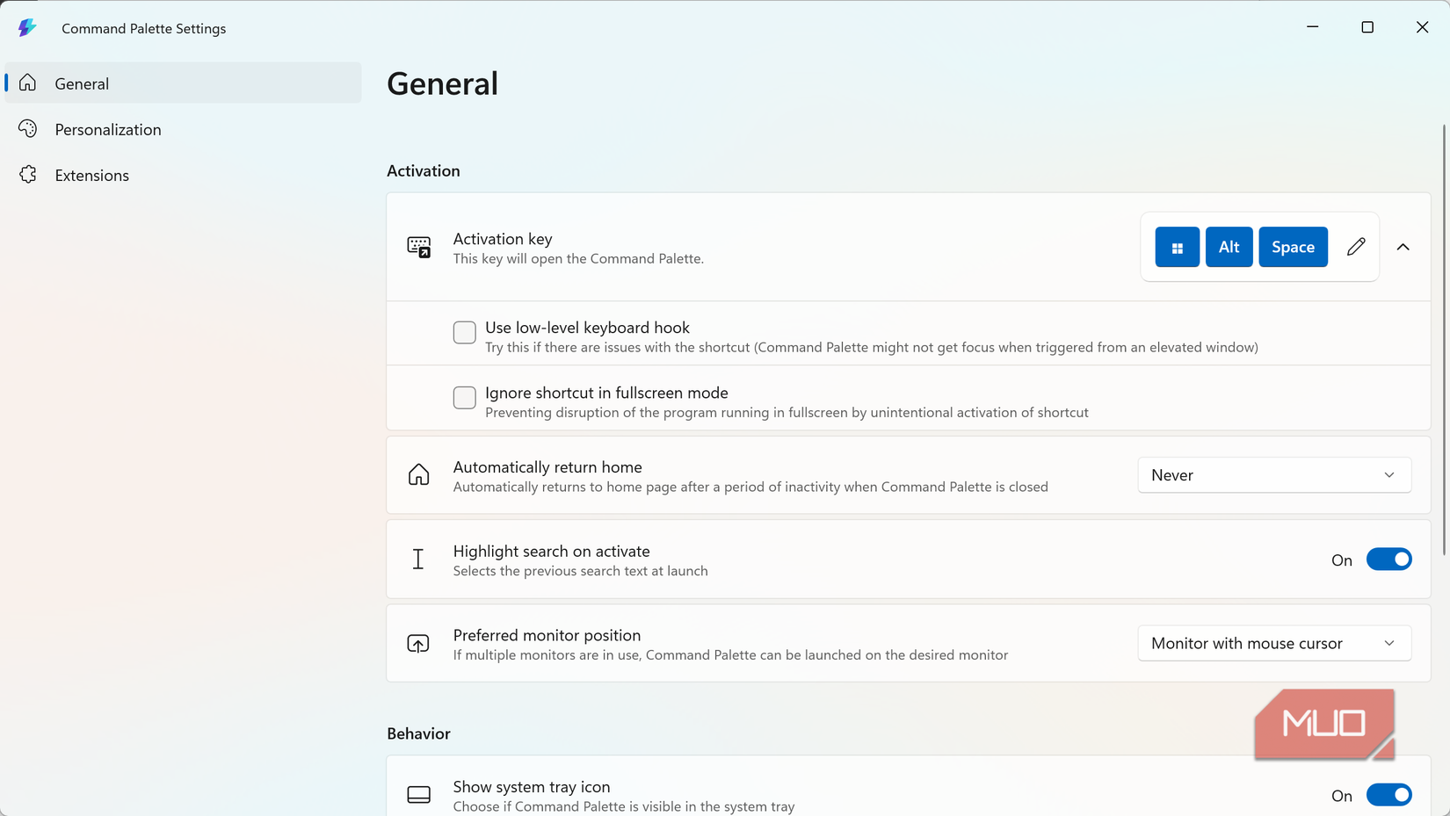Click the home icon for Automatically return home
The width and height of the screenshot is (1450, 816).
418,474
